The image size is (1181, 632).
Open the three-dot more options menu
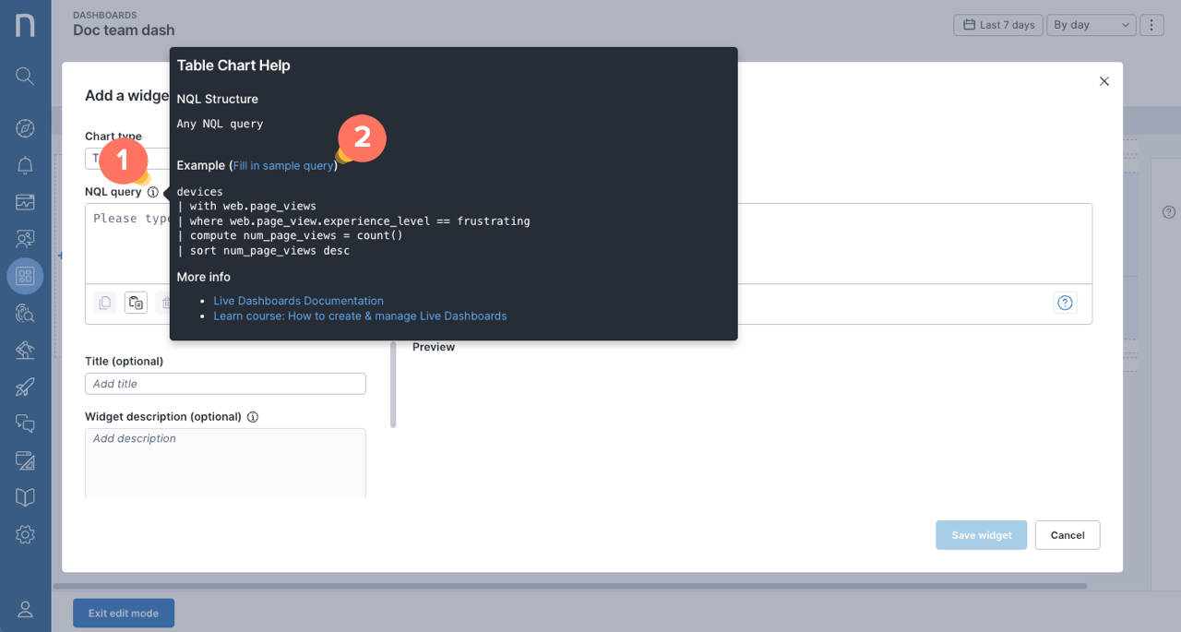point(1151,25)
